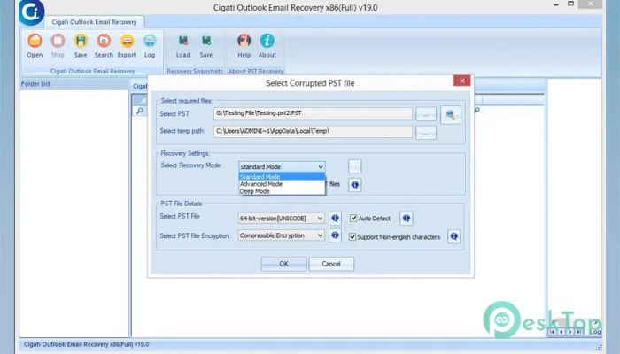Click info icon next to 64-bit-version dropdown
620x354 pixels.
tap(335, 218)
